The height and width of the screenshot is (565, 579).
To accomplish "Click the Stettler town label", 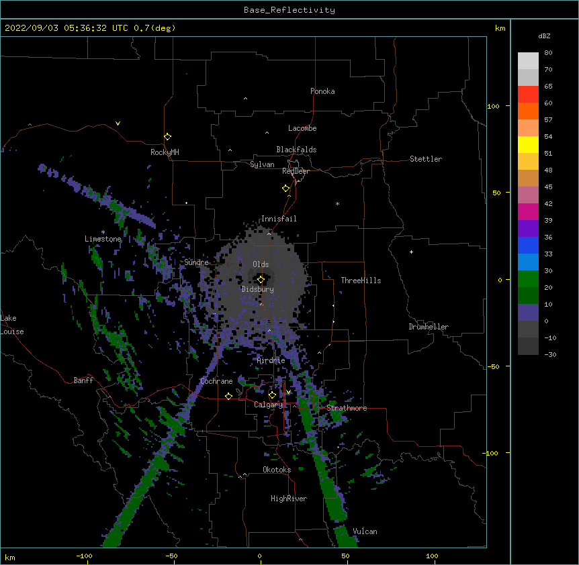I will pos(426,159).
